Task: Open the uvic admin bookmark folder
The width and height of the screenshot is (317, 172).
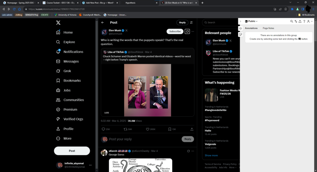Action: pyautogui.click(x=7, y=15)
